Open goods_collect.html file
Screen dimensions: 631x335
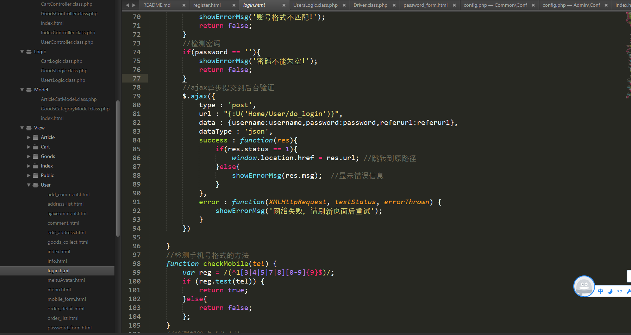tap(68, 242)
